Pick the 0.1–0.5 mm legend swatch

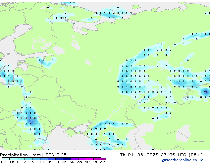click(x=6, y=159)
